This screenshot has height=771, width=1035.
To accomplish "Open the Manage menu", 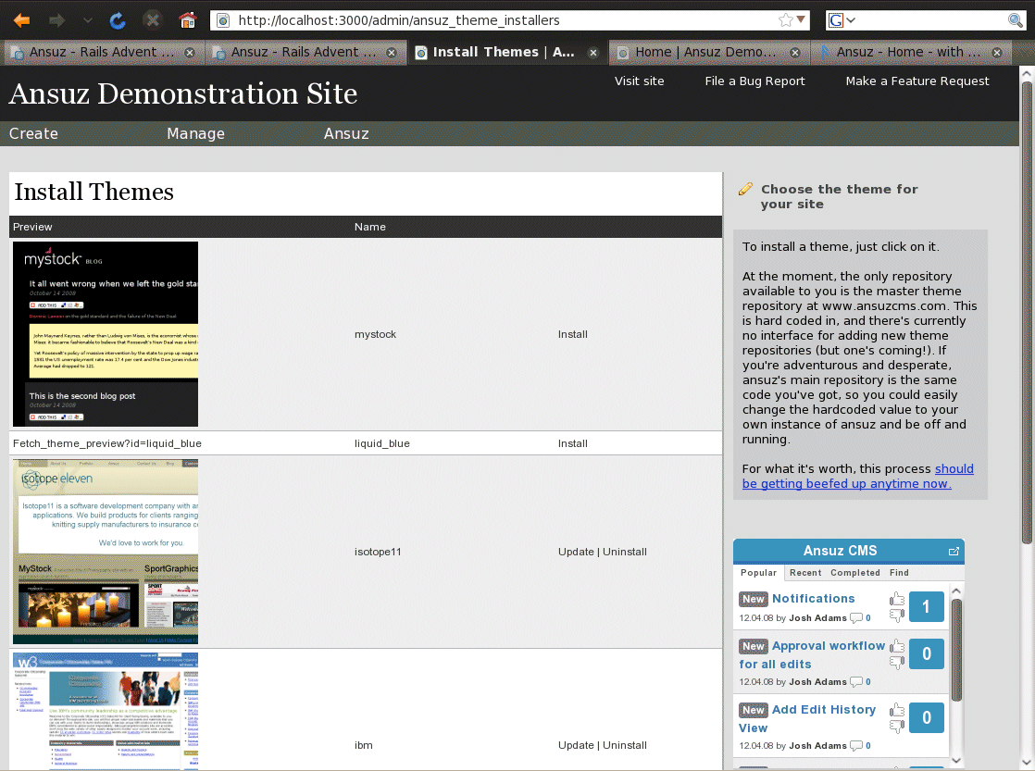I will pyautogui.click(x=195, y=133).
